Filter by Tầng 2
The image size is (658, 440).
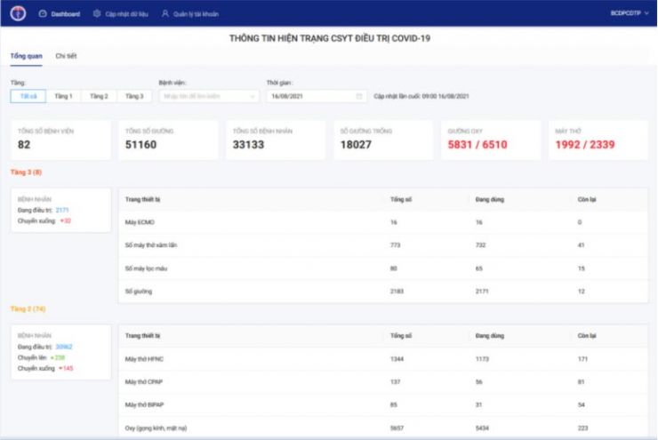(99, 96)
